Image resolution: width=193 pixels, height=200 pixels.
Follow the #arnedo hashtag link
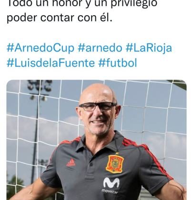pyautogui.click(x=100, y=48)
